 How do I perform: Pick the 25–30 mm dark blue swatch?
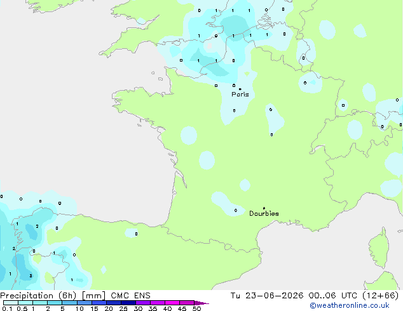tap(128, 303)
